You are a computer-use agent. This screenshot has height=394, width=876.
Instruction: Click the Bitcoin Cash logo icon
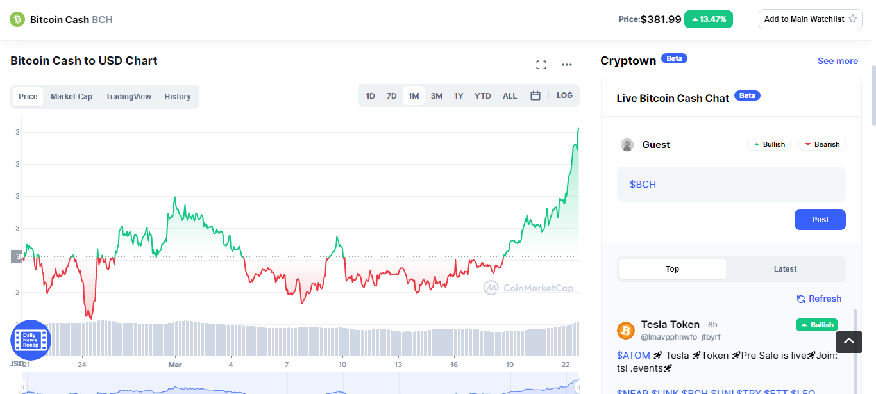17,19
